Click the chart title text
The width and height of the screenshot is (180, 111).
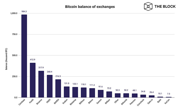pos(90,7)
